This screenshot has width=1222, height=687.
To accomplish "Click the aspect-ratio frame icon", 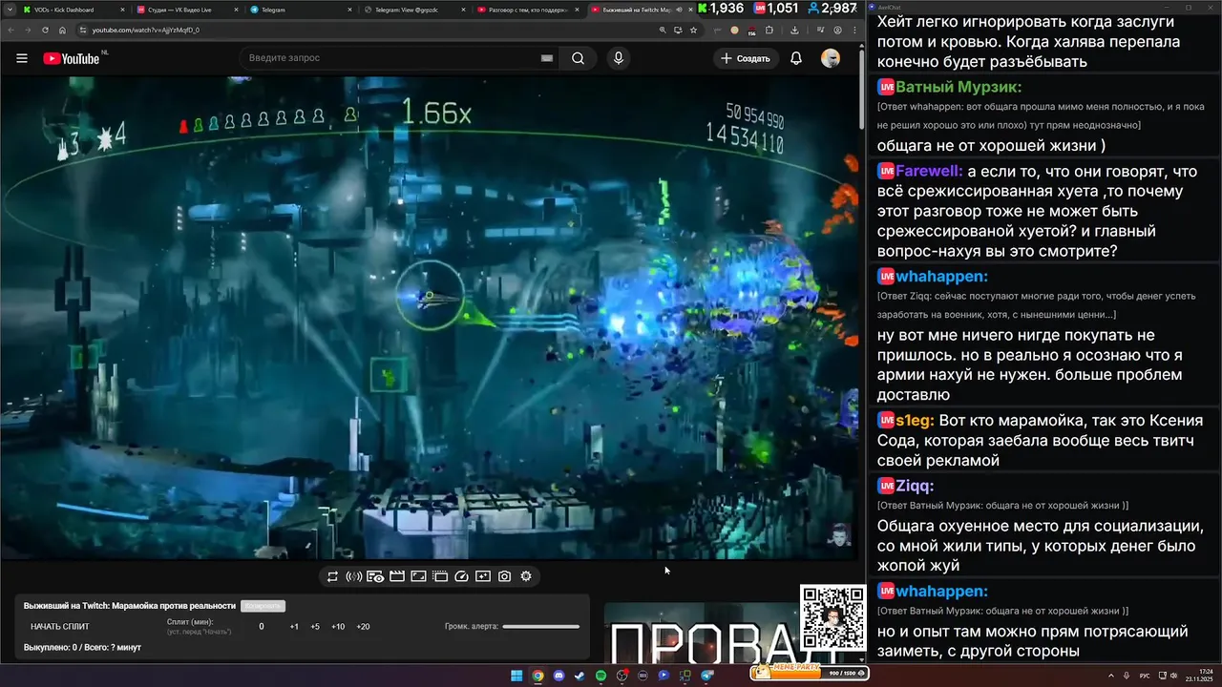I will click(x=418, y=576).
